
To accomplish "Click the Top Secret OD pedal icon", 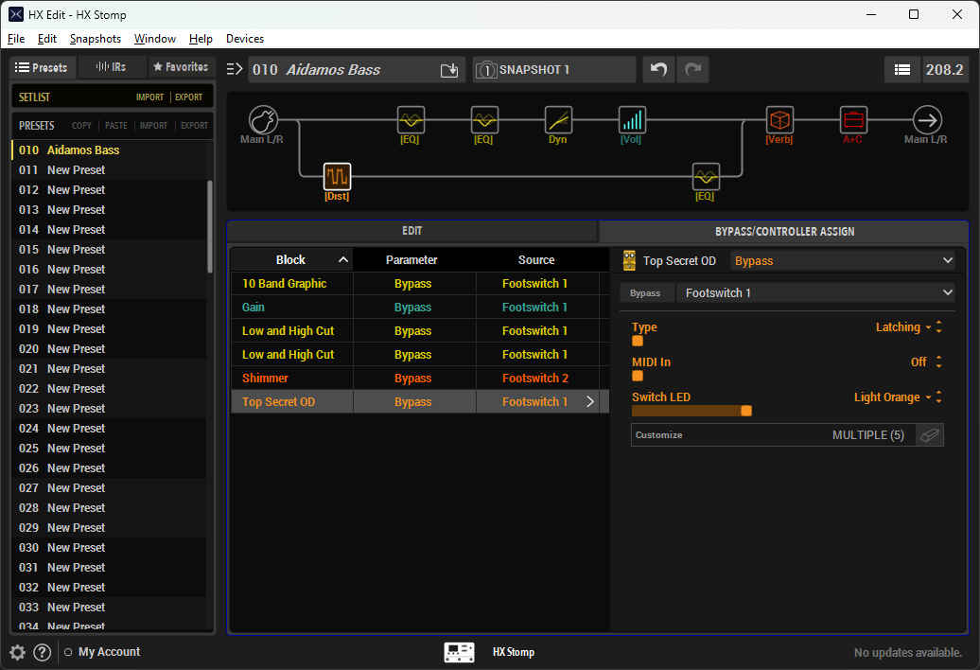I will point(629,260).
